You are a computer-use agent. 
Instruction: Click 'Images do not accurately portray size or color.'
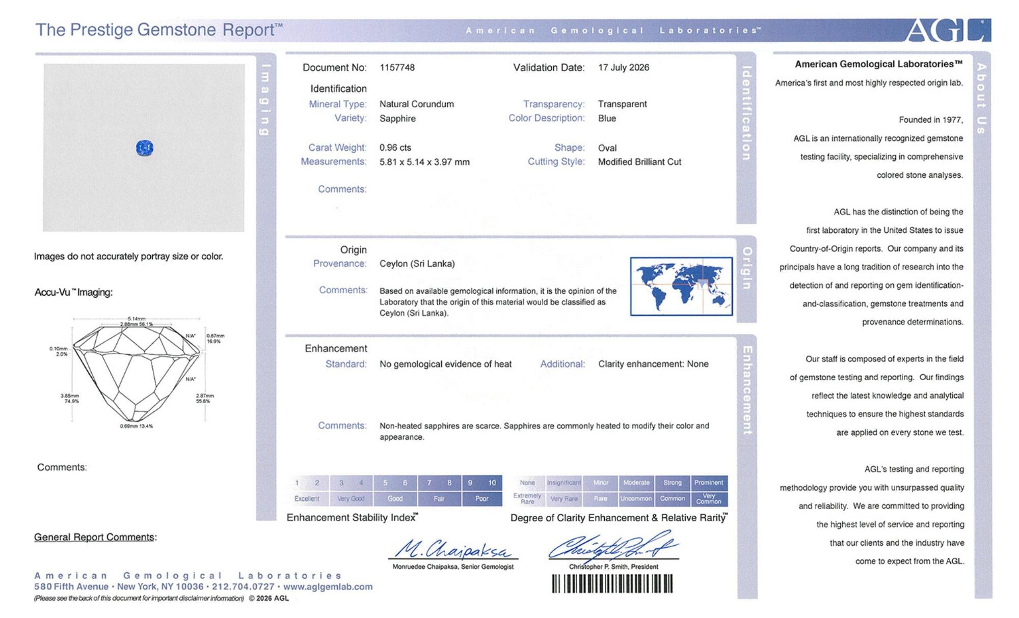point(128,257)
